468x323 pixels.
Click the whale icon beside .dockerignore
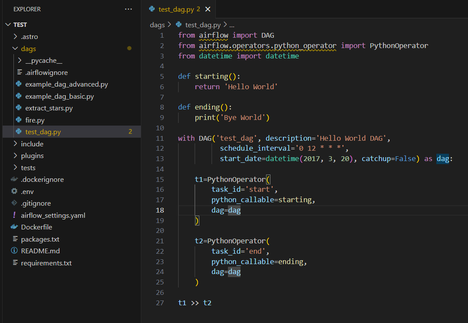coord(14,179)
